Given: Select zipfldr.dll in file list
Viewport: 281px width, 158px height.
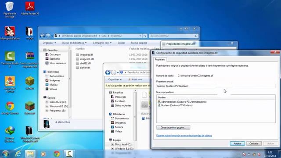Looking at the screenshot, I should [x=83, y=68].
